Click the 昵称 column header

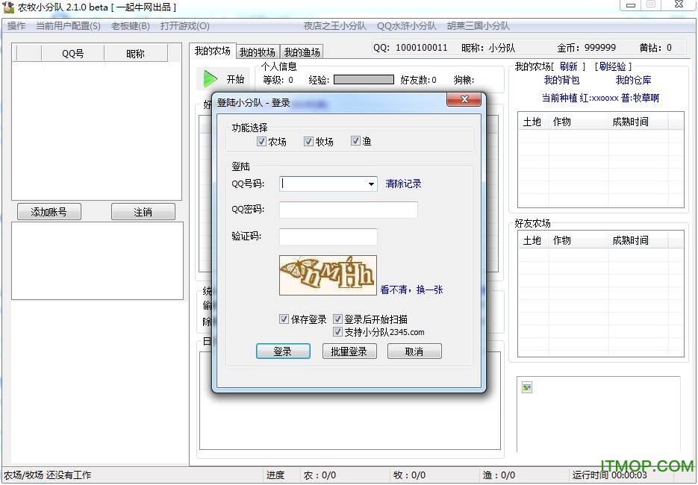(135, 54)
